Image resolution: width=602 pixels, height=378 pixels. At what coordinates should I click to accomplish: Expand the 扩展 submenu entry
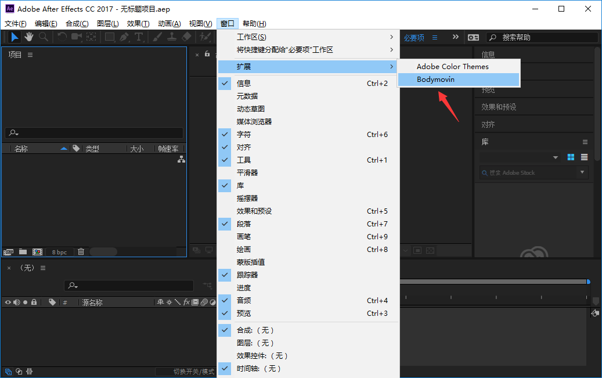point(308,66)
